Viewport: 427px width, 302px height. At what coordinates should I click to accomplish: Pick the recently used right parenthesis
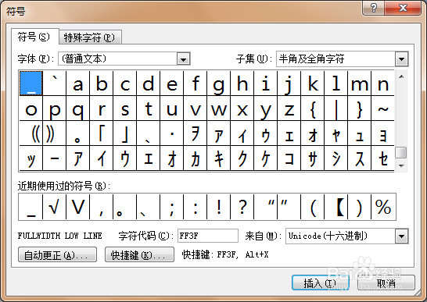[359, 207]
